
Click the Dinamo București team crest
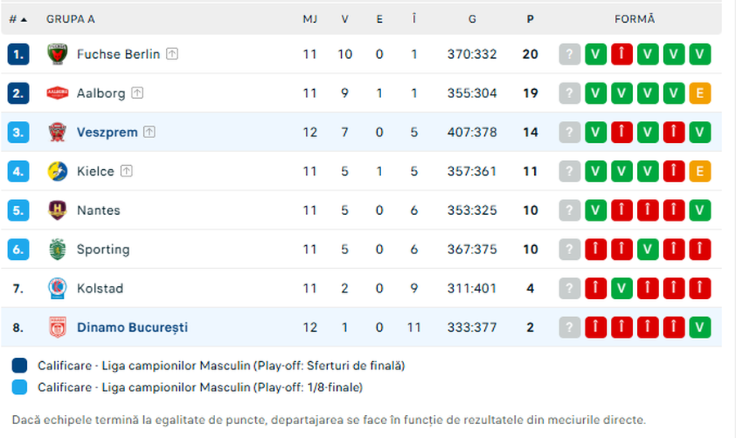click(56, 328)
